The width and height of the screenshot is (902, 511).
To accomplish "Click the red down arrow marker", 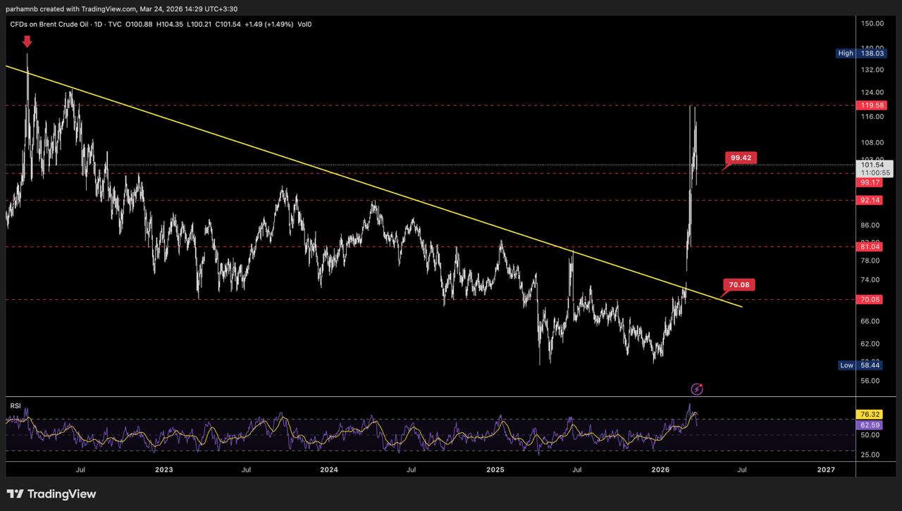I will point(27,42).
